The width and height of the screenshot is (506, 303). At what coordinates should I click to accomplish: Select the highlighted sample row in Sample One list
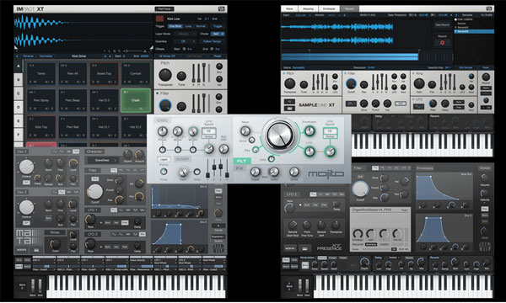pos(474,31)
